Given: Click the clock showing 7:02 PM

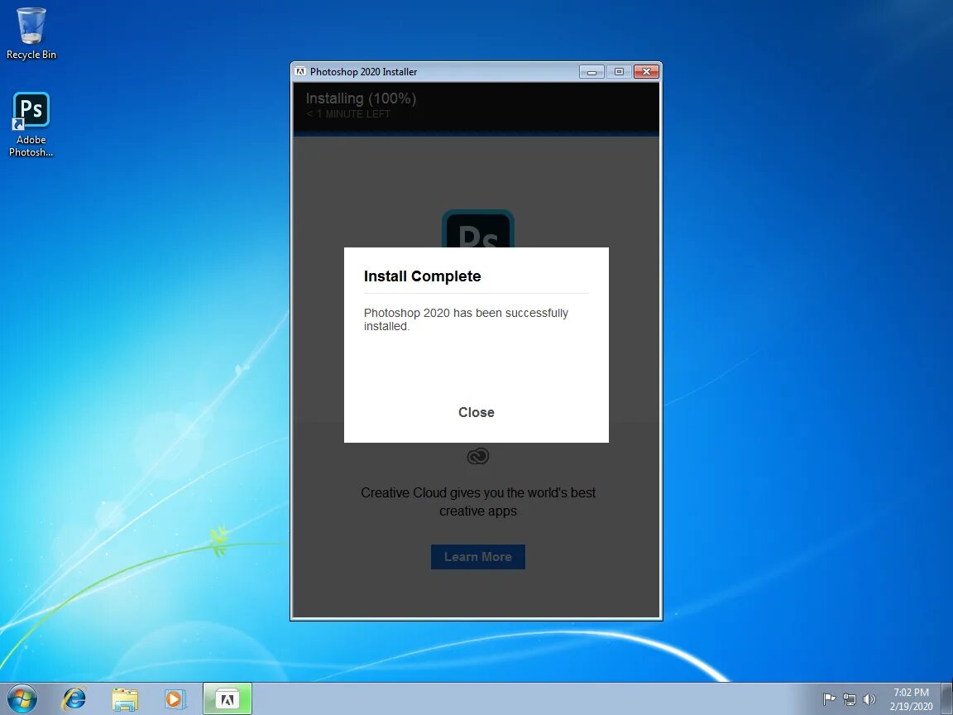Looking at the screenshot, I should 911,699.
